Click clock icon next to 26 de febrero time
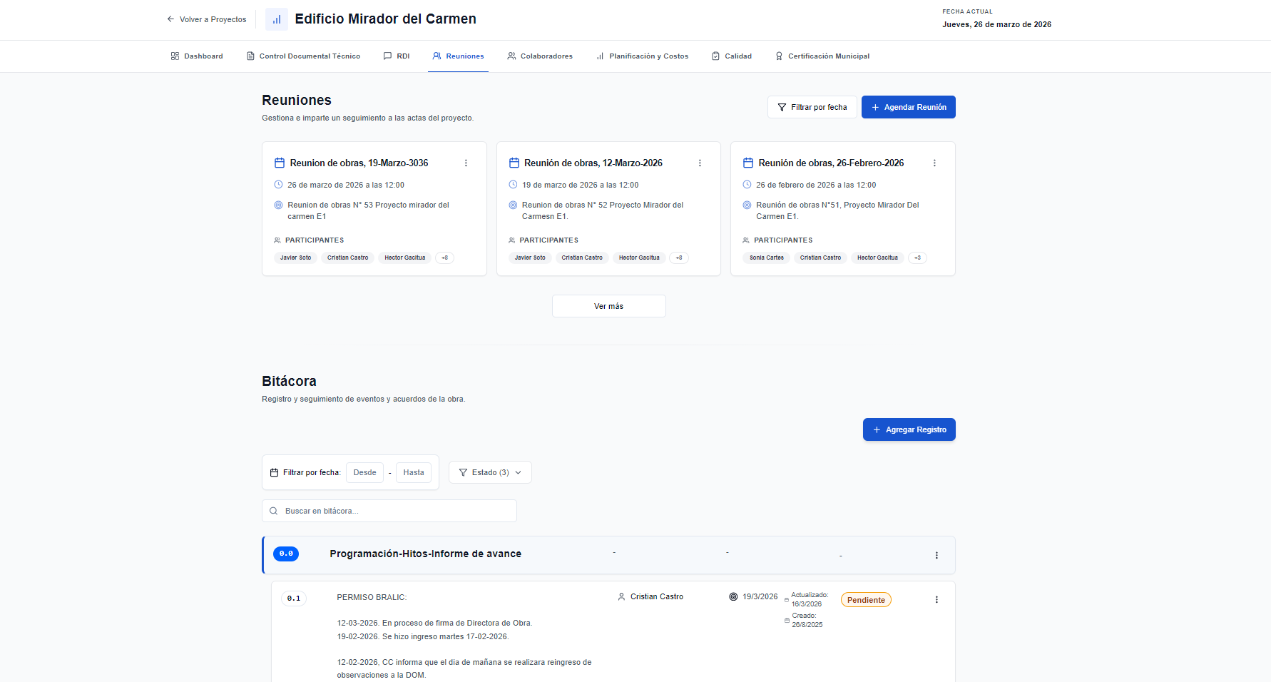The image size is (1271, 682). click(747, 185)
